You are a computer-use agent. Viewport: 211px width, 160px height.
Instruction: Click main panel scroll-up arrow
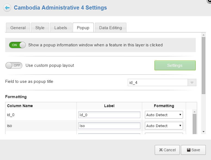tap(203, 35)
